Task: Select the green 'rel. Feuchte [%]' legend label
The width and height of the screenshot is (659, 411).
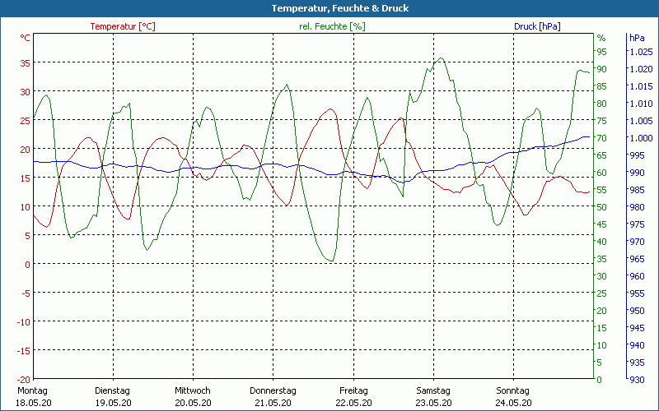Action: [x=332, y=26]
